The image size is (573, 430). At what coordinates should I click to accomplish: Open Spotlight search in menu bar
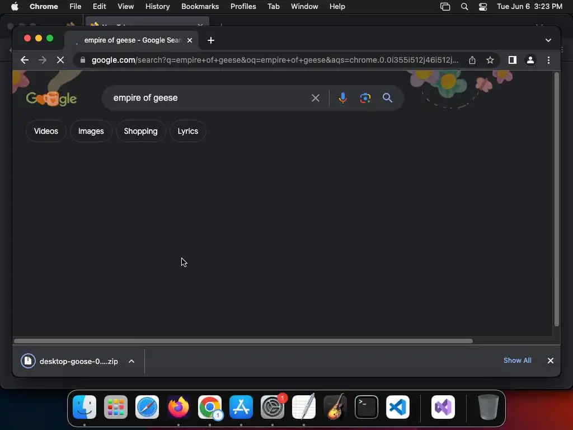[x=464, y=7]
